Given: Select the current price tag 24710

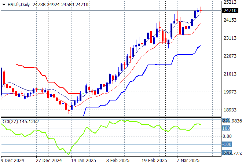Looking at the screenshot, I should tap(229, 11).
